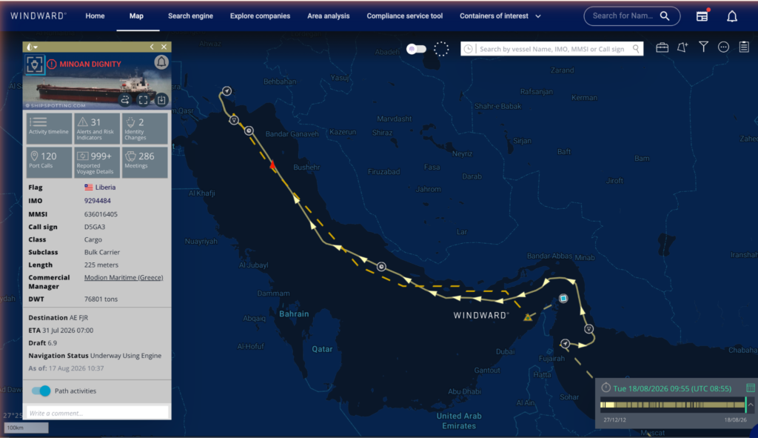This screenshot has width=758, height=438.
Task: Open the 999+ Reported Voyage Details tile
Action: click(x=97, y=162)
